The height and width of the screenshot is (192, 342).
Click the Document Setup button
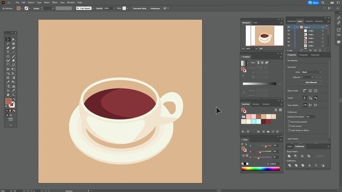click(x=139, y=9)
